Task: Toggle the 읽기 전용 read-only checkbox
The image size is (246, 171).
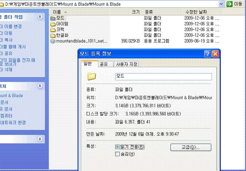Action: [x=117, y=147]
